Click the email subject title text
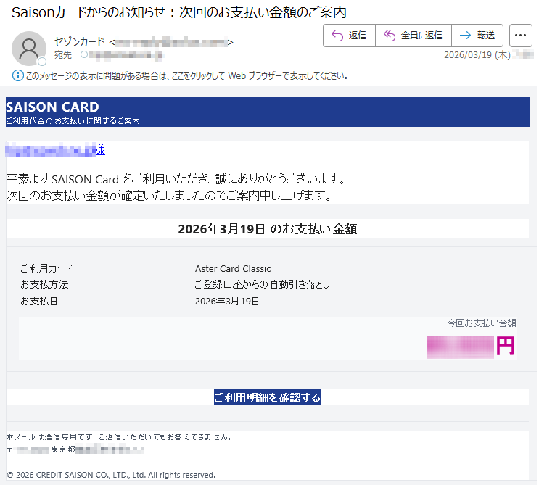The width and height of the screenshot is (539, 485). 178,13
